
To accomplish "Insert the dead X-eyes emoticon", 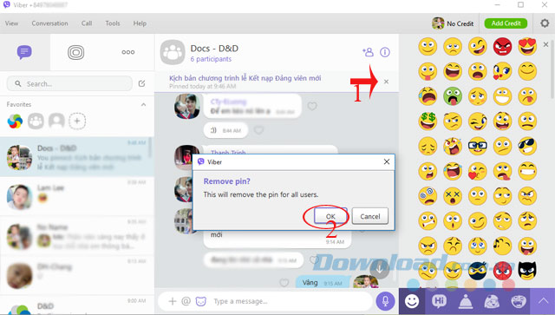I will (453, 196).
